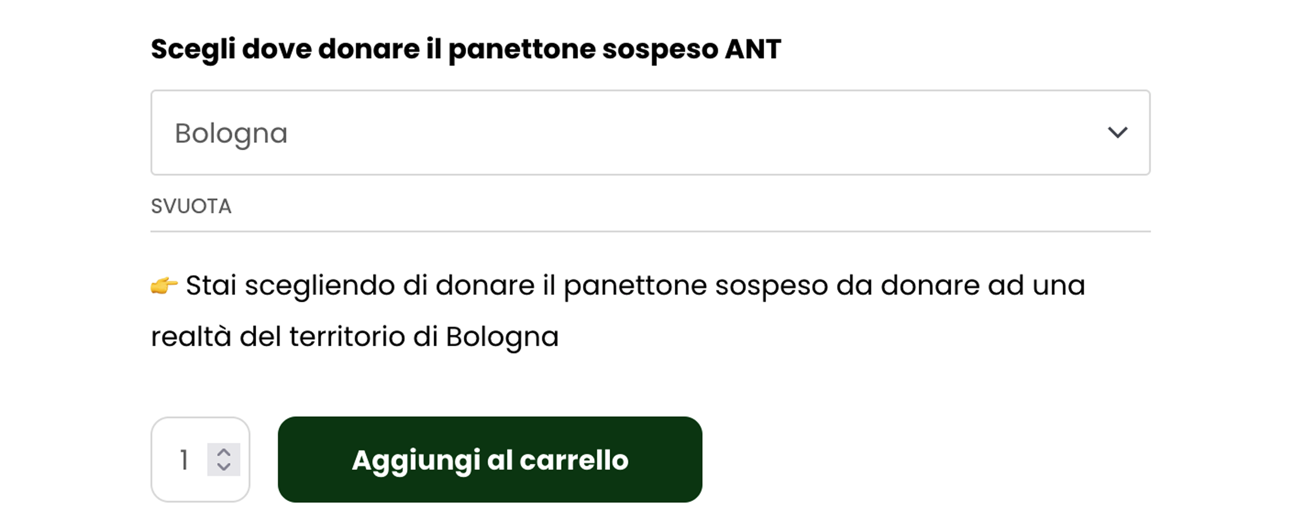Click the chevron arrow in the location selector
1309x532 pixels.
[x=1117, y=132]
